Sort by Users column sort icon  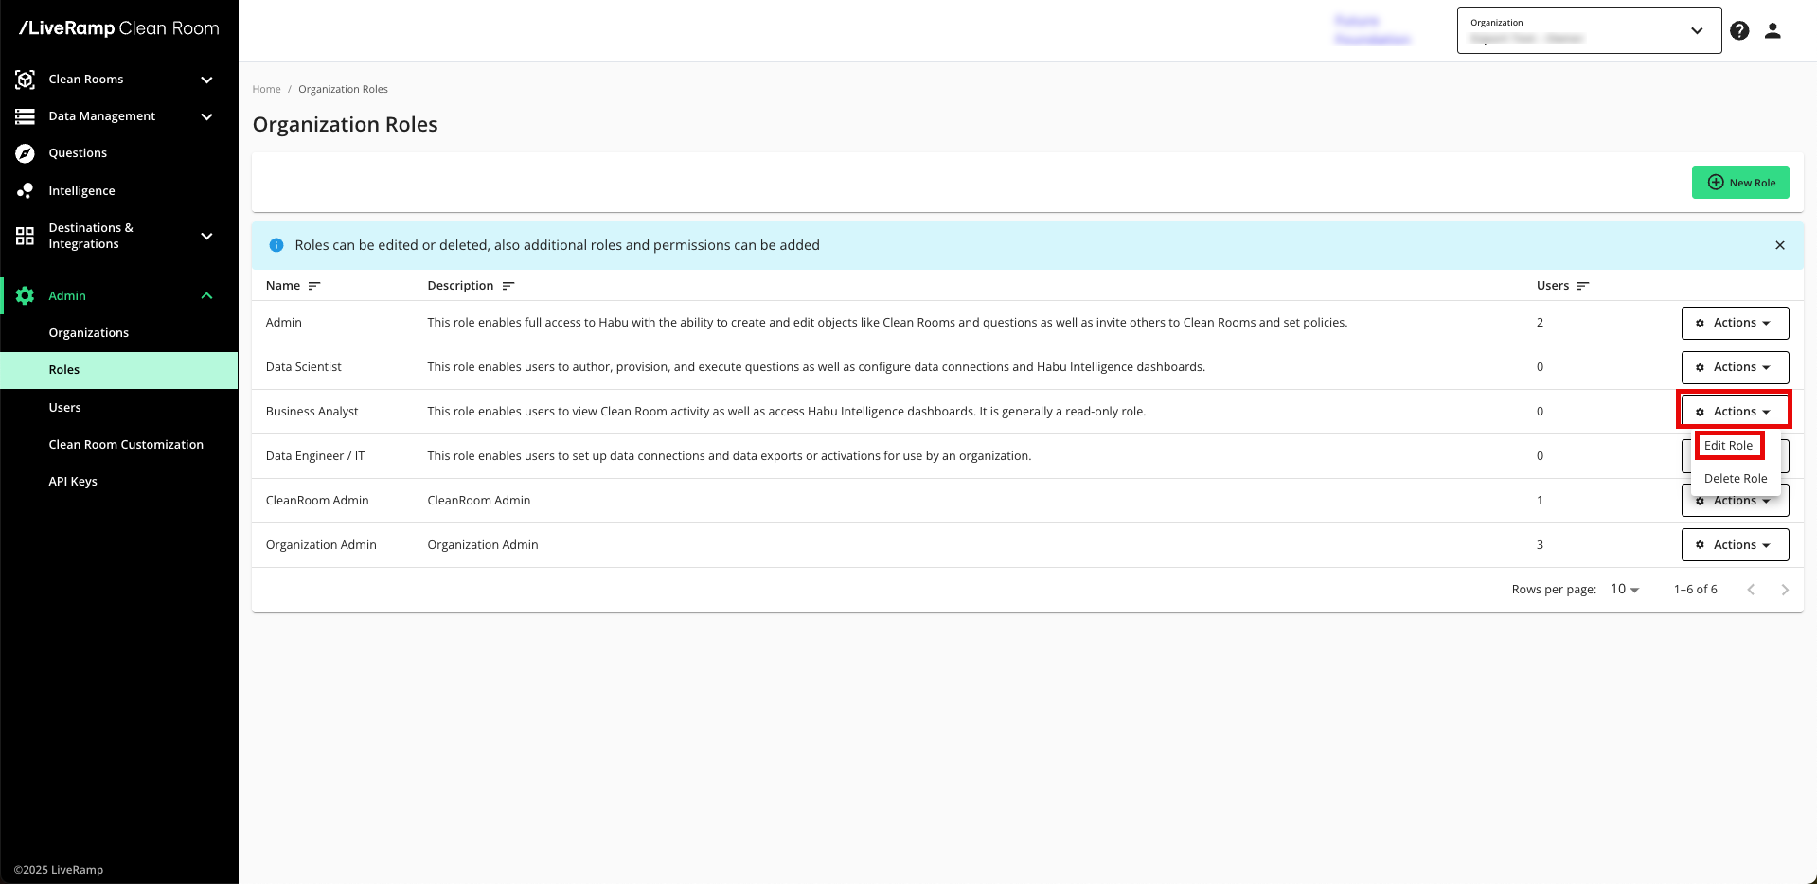point(1583,286)
